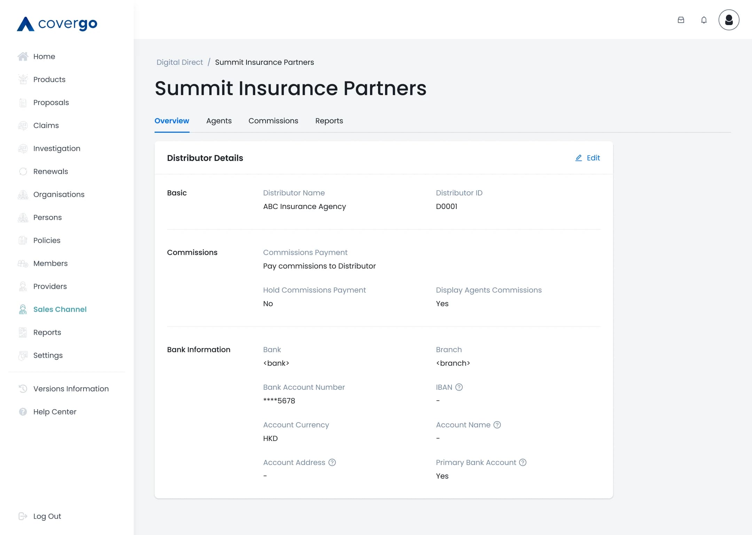Click the Members sidebar icon
The width and height of the screenshot is (752, 535).
tap(23, 263)
